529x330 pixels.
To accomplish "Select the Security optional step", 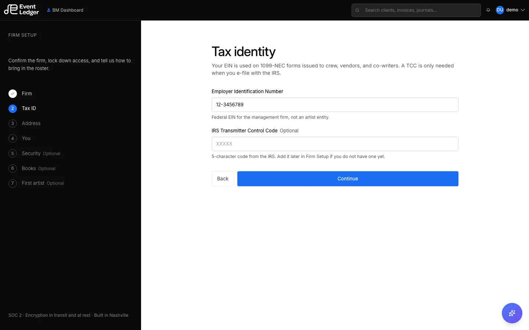I will [41, 154].
